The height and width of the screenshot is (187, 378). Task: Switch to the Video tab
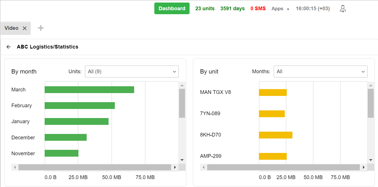pyautogui.click(x=12, y=28)
